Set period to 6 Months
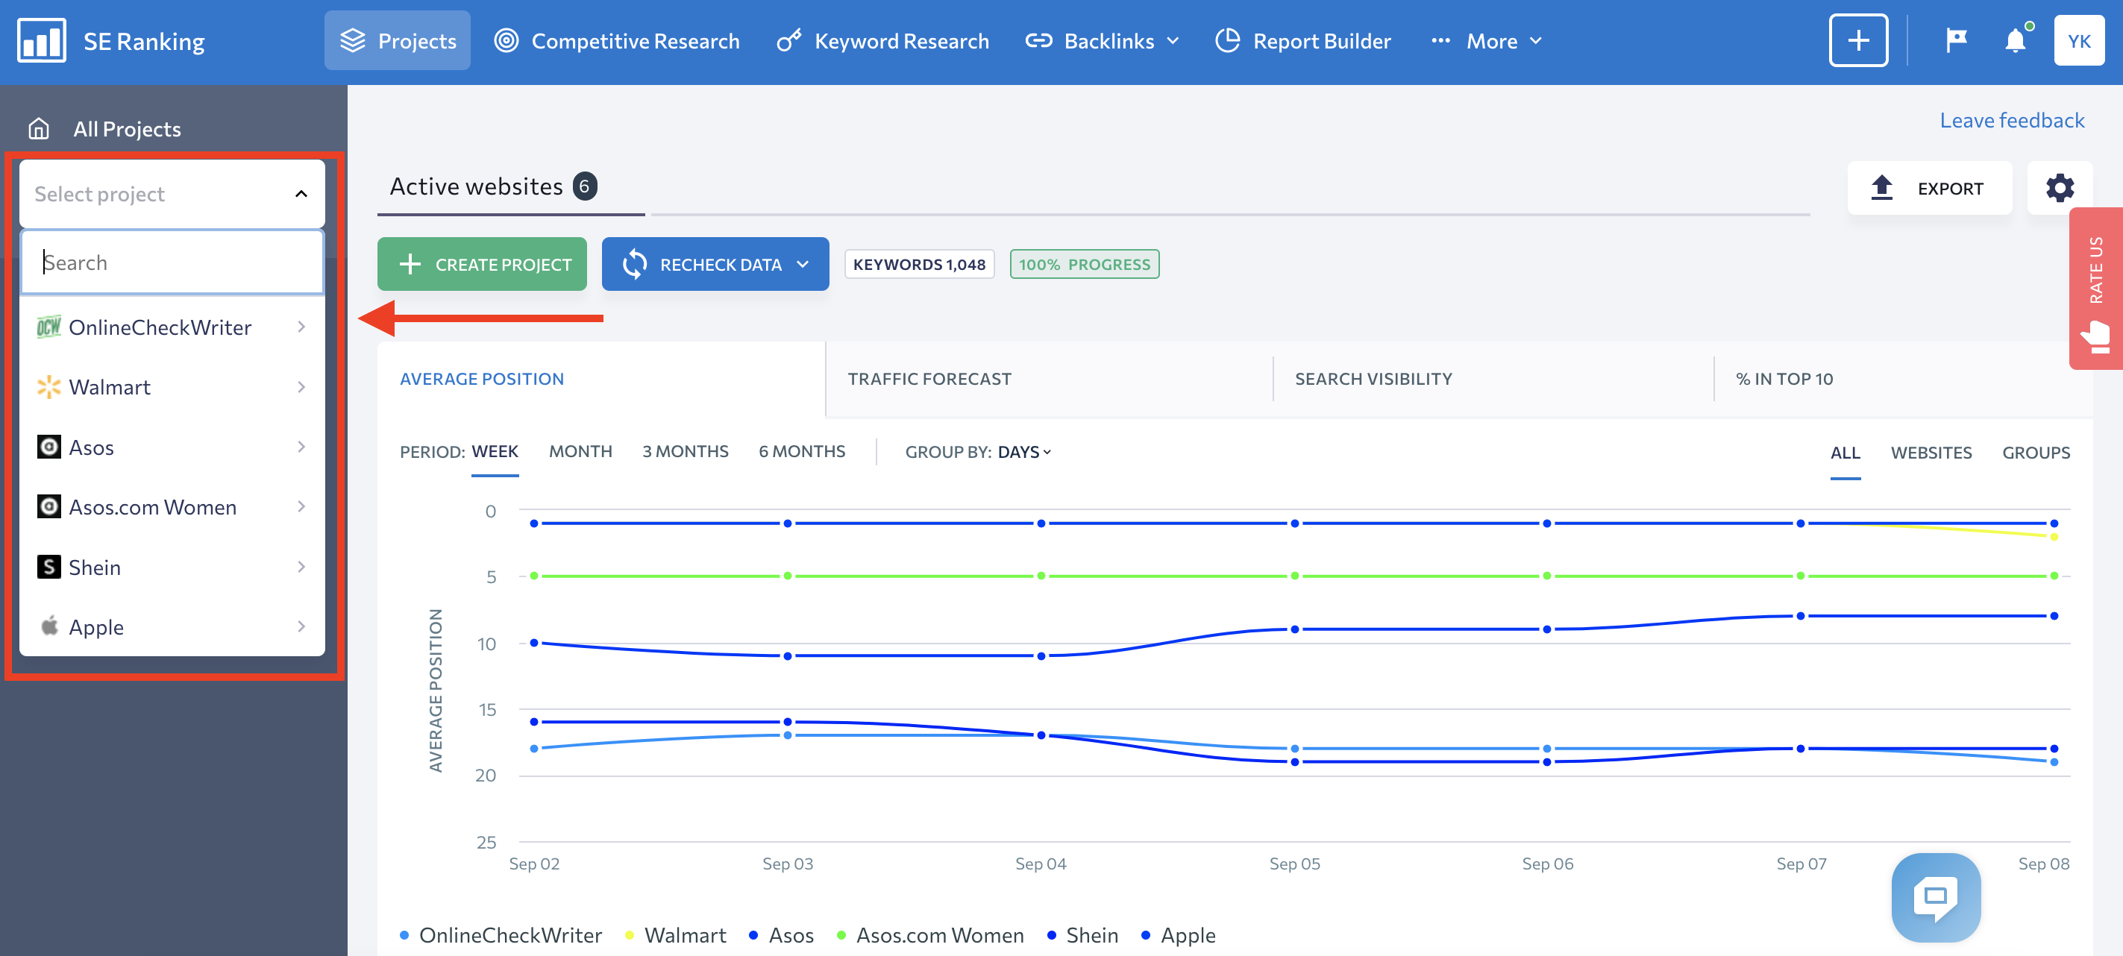2123x956 pixels. coord(802,452)
